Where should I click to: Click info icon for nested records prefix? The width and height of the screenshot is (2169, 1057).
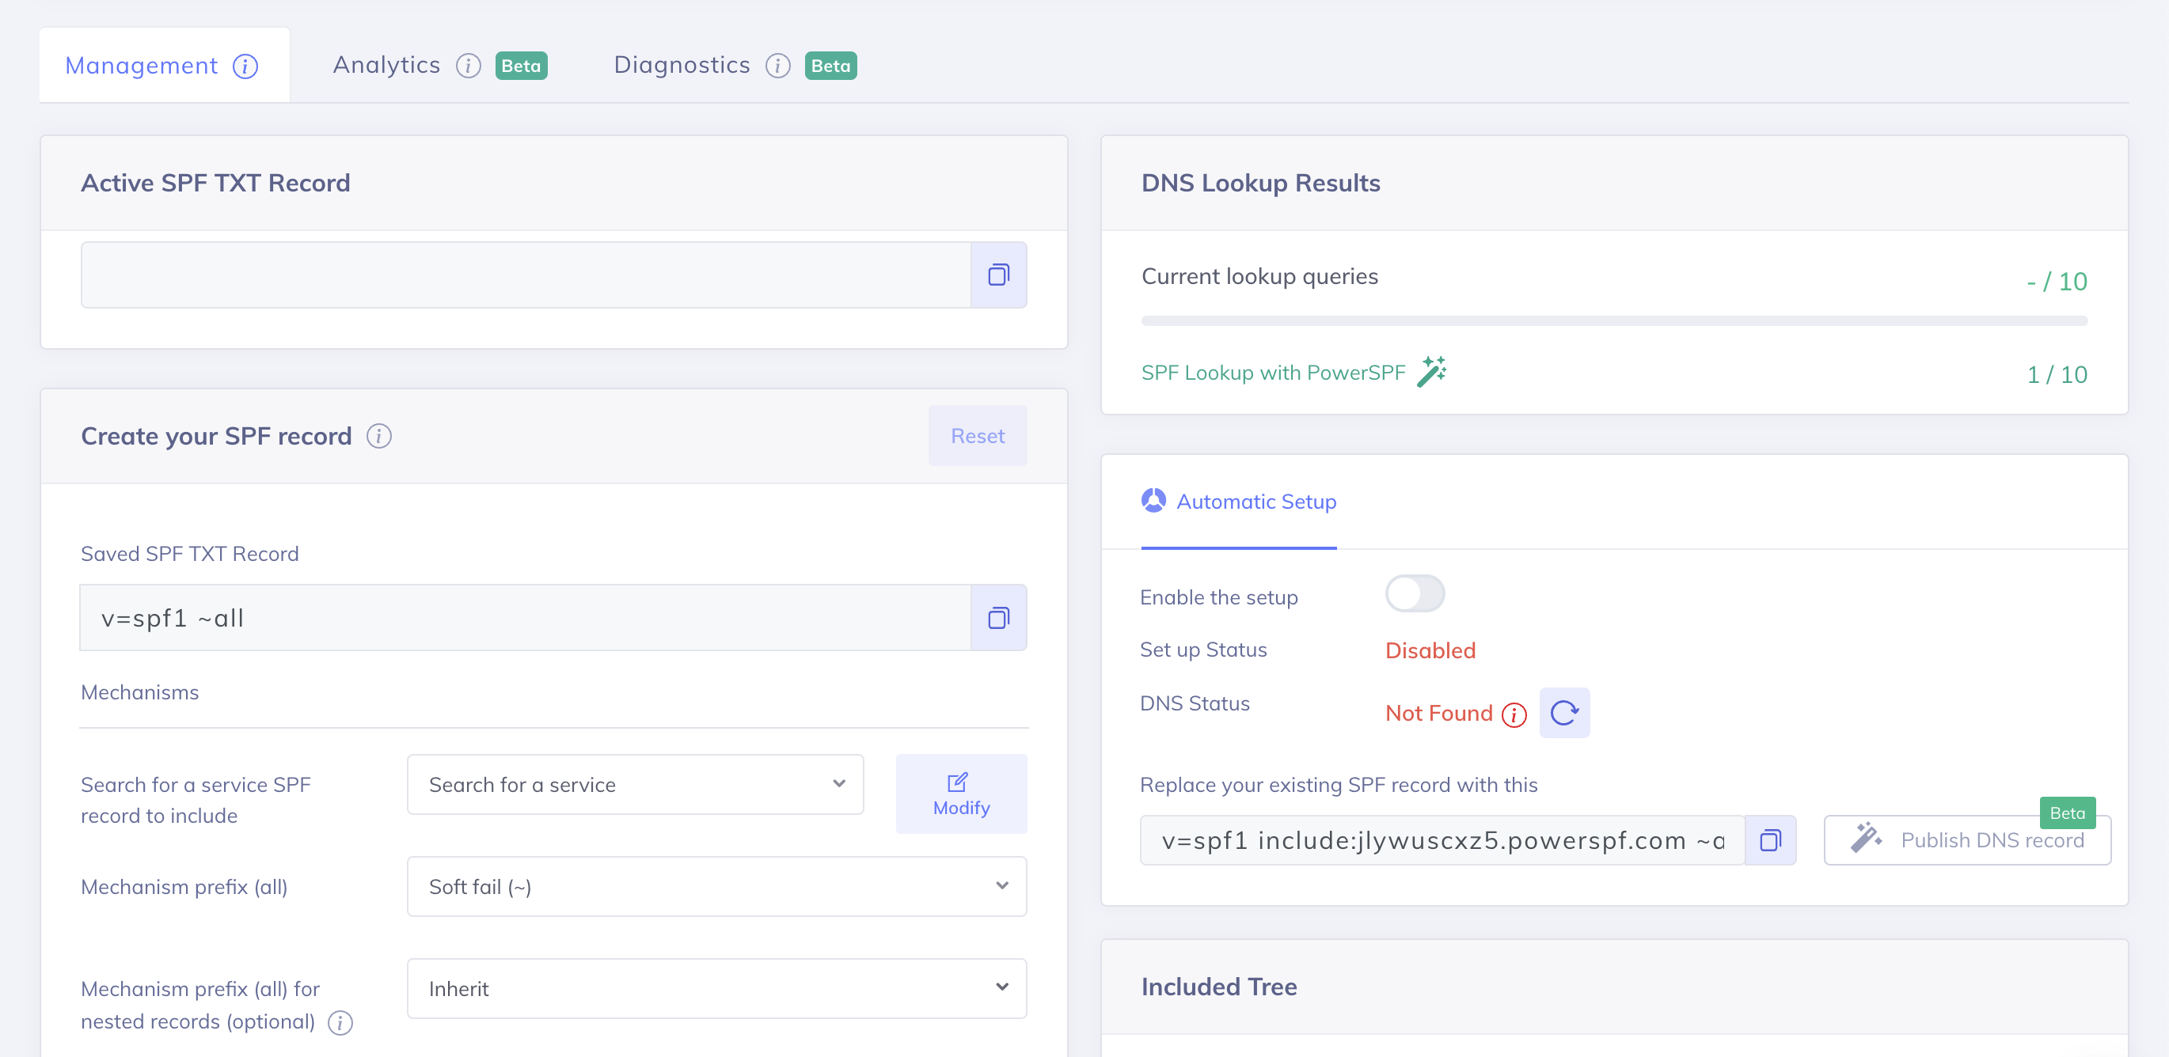[x=340, y=1022]
